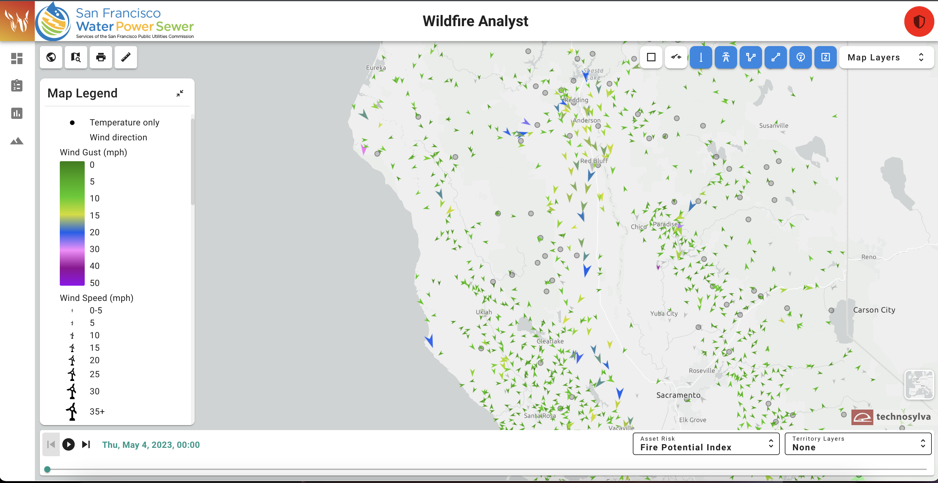
Task: Open the bar chart icon in sidebar
Action: click(17, 113)
